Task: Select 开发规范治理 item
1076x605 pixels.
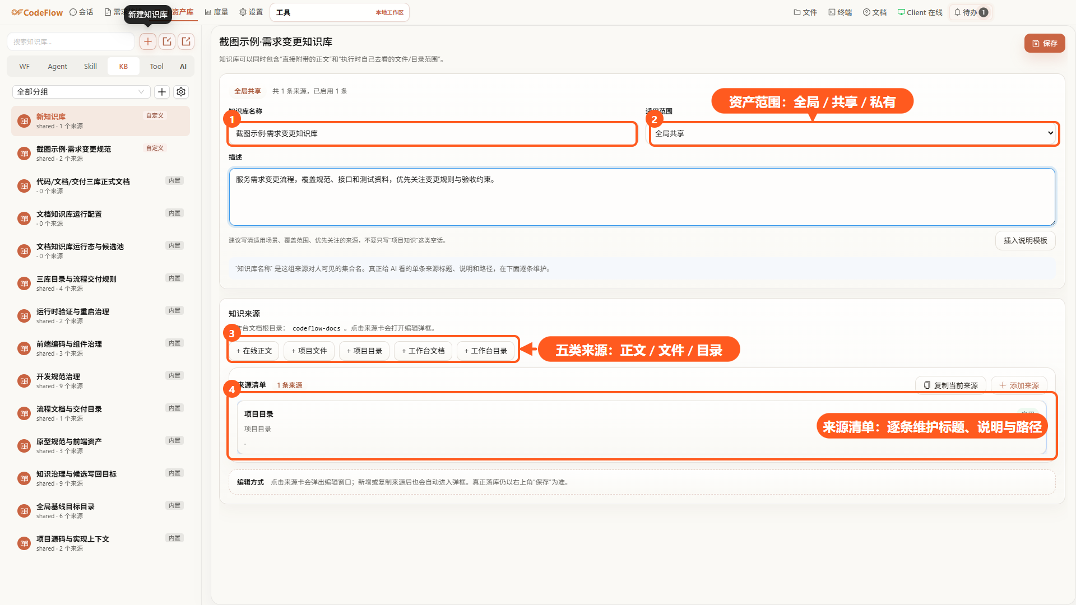Action: click(101, 381)
